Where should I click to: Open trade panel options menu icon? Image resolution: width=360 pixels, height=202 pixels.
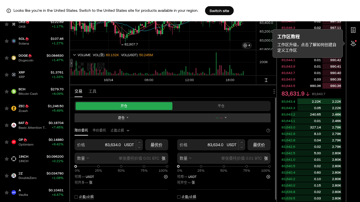[274, 91]
